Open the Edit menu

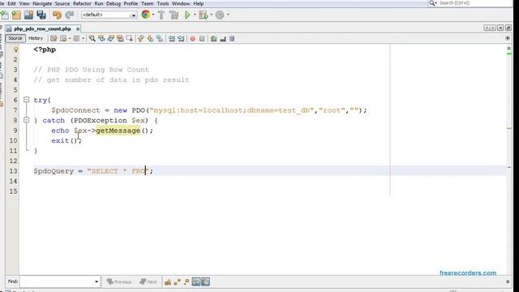coord(11,3)
